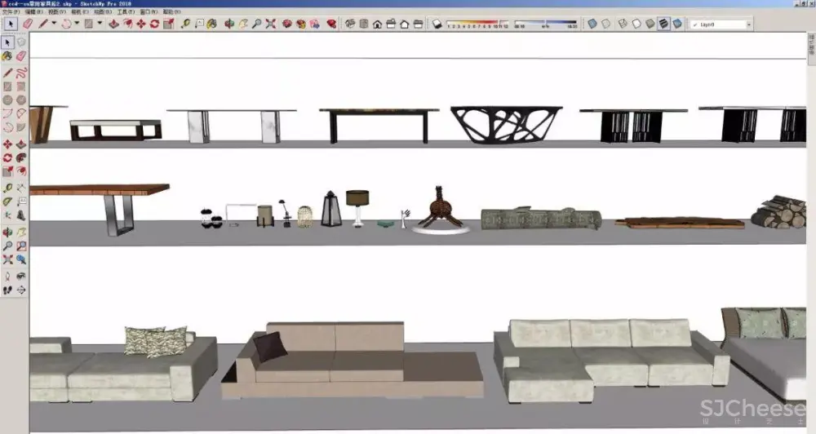Activate the Walk footprints tool
Image resolution: width=816 pixels, height=434 pixels.
pos(8,290)
